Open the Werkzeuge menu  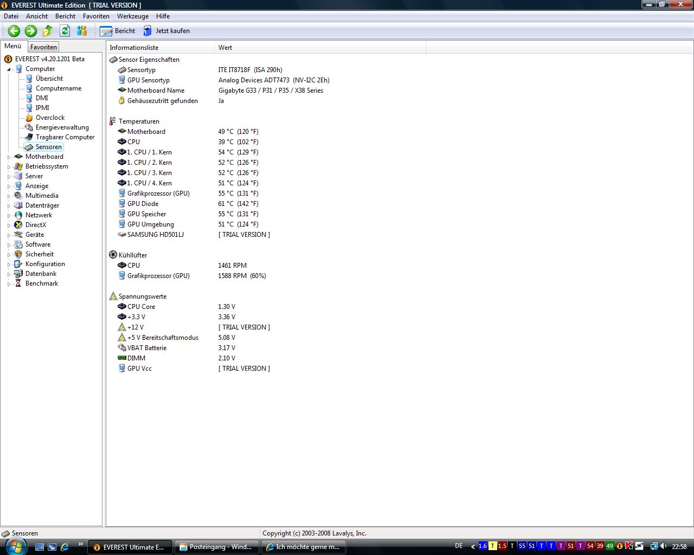(x=132, y=16)
